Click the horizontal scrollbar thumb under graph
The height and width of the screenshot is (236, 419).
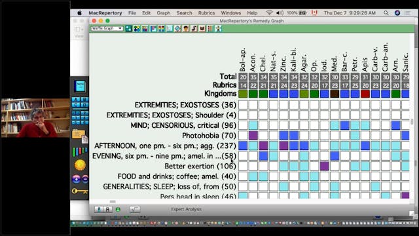tap(113, 201)
